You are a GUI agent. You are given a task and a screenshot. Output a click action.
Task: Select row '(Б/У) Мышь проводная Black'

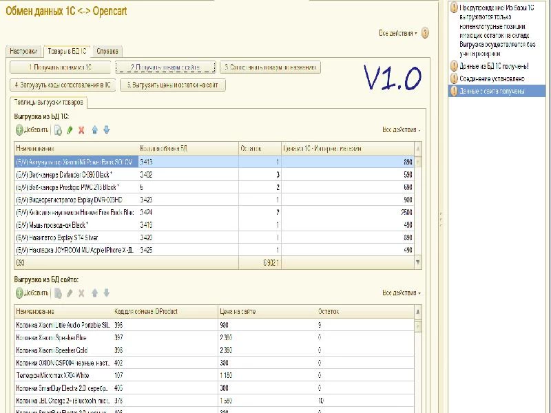[214, 225]
